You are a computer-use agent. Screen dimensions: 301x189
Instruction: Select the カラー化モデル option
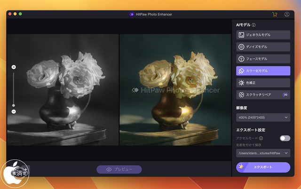pos(263,71)
